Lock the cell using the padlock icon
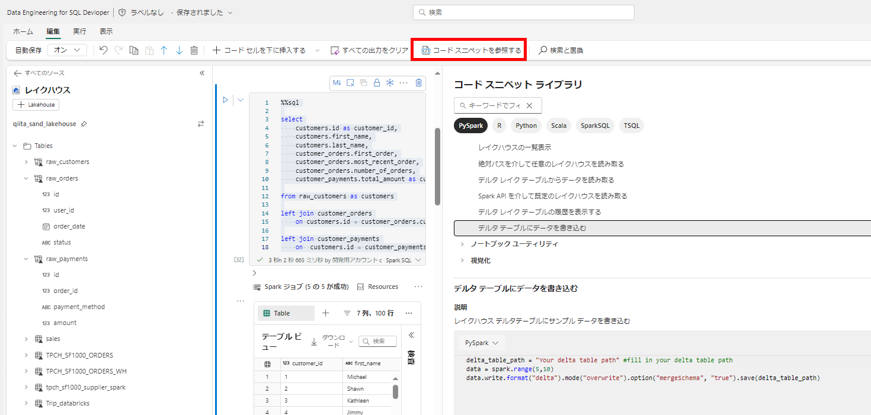 (376, 83)
